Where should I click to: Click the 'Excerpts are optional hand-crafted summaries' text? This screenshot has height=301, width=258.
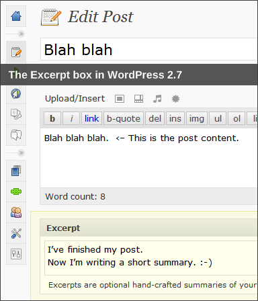[x=138, y=285]
